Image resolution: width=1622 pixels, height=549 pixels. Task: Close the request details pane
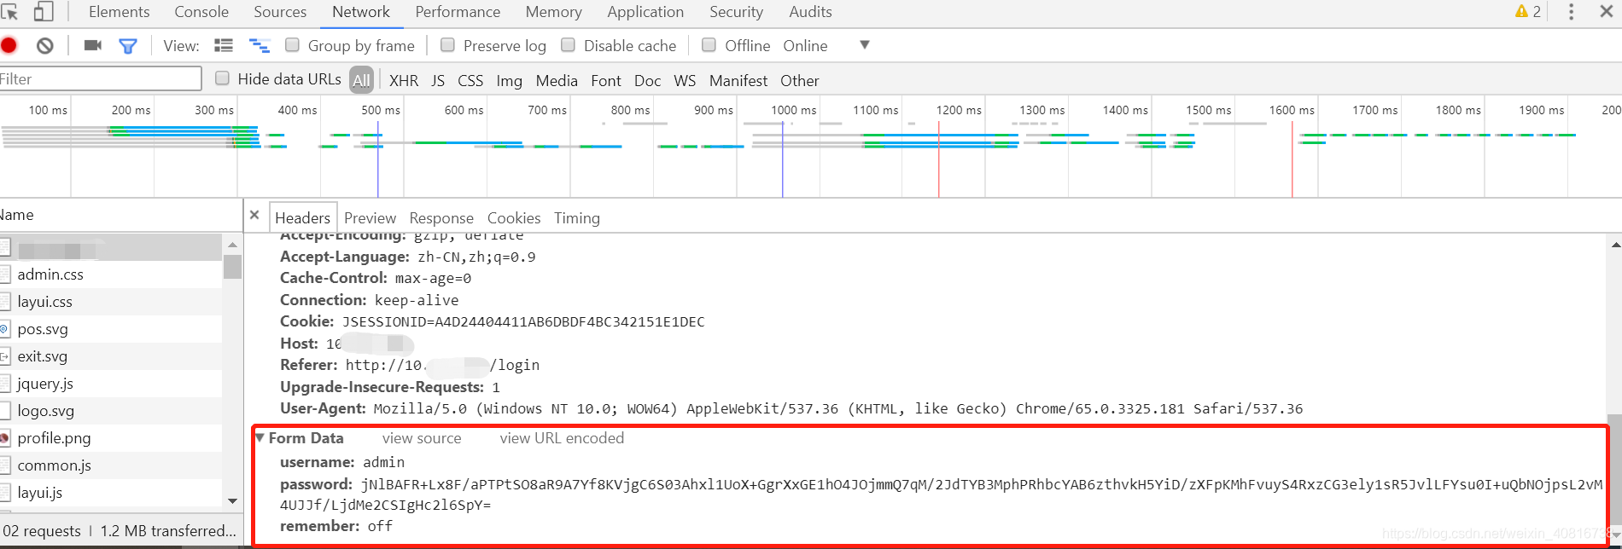(254, 216)
